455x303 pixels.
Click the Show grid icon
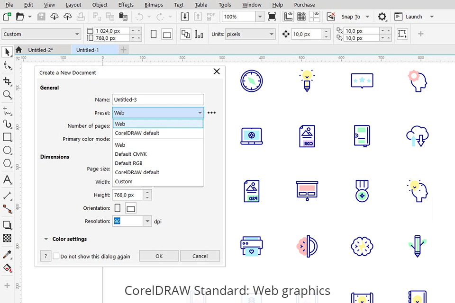(x=301, y=17)
